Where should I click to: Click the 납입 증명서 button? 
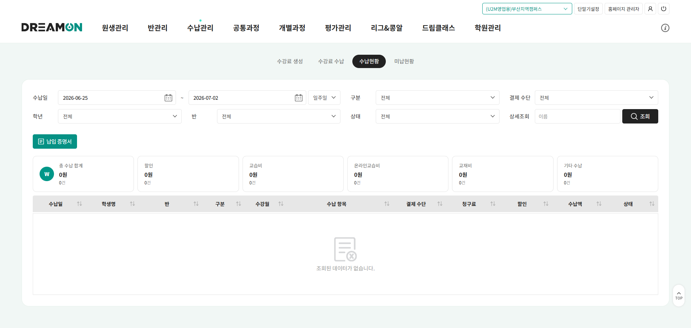(x=55, y=141)
